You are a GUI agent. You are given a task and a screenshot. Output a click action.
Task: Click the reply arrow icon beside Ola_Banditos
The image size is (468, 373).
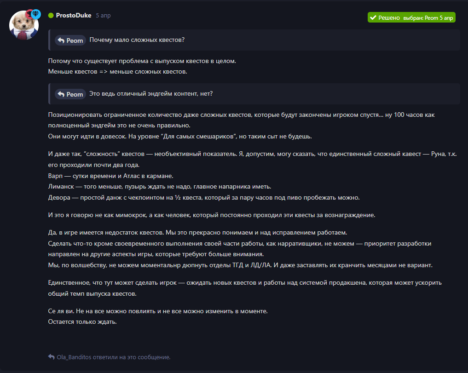52,357
